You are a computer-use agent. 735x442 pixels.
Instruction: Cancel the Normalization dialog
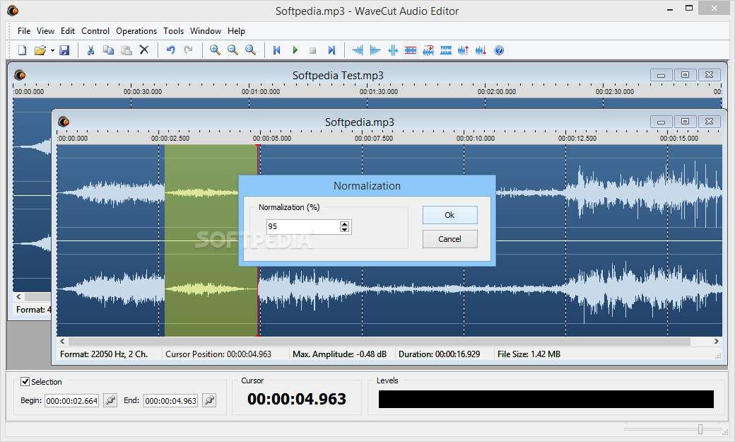click(450, 239)
